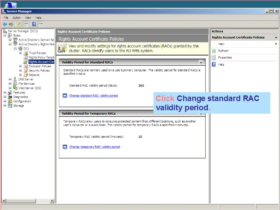The width and height of the screenshot is (280, 210).
Task: Click the Help icon in Actions pane
Action: coord(214,64)
